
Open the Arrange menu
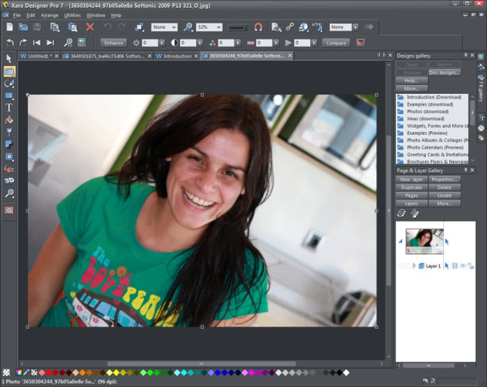(x=49, y=15)
